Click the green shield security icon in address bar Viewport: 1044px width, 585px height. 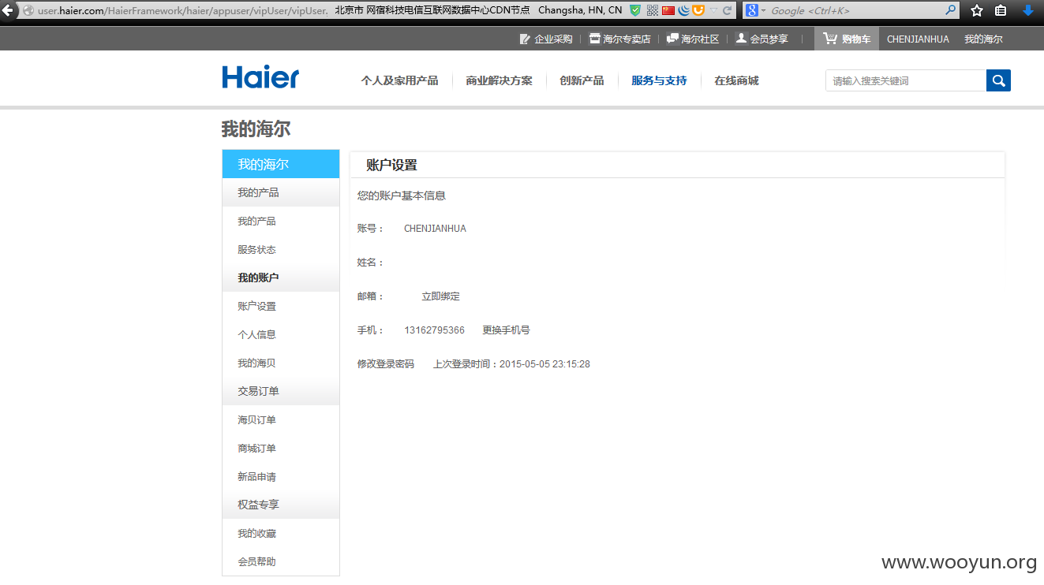click(635, 10)
